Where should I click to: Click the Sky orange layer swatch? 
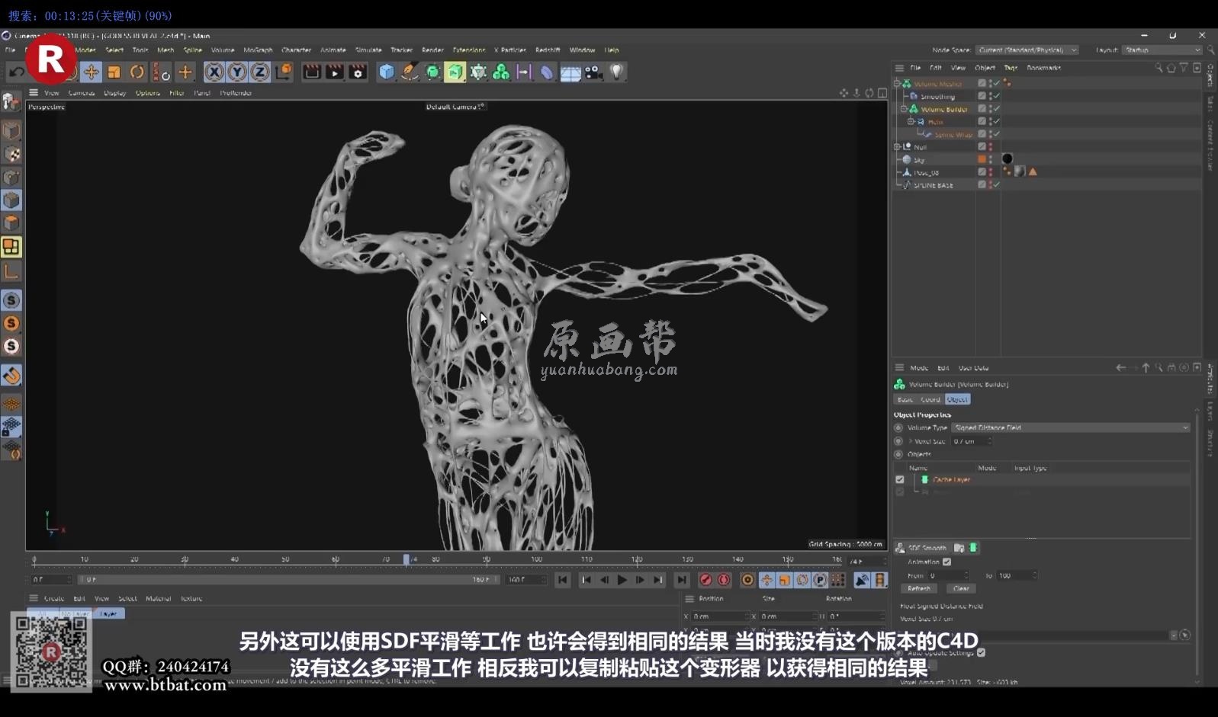(982, 159)
